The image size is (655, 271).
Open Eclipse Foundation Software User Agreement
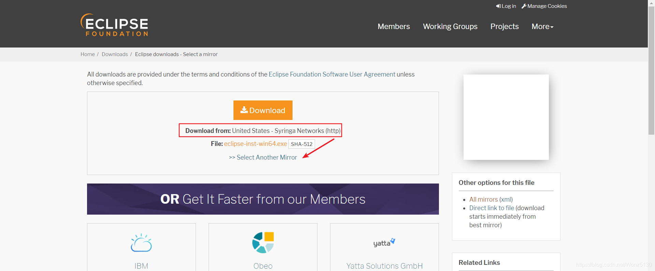pos(332,74)
